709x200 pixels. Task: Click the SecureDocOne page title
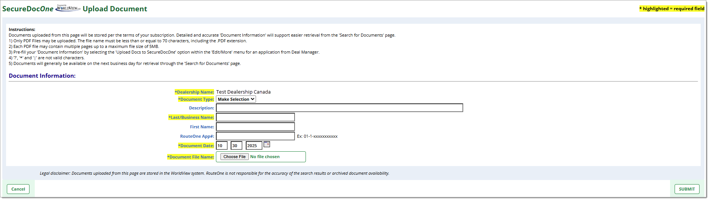pos(28,9)
